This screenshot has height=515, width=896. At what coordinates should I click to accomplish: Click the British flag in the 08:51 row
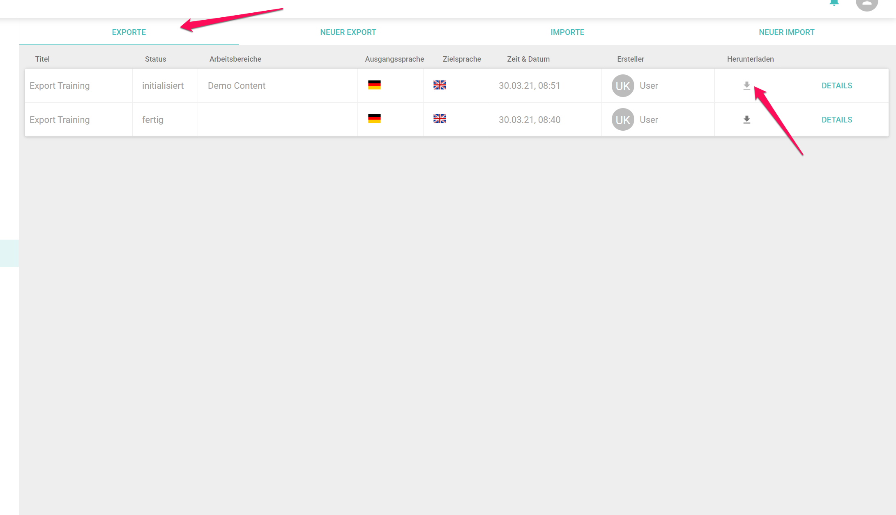pyautogui.click(x=440, y=85)
